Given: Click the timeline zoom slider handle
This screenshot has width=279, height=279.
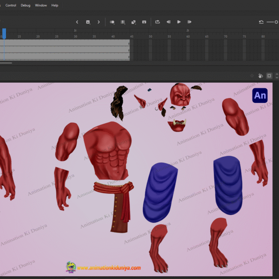Looking at the screenshot, I should pos(276,22).
